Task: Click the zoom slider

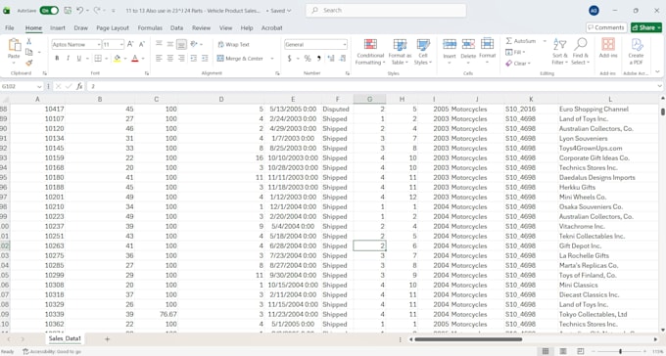Action: coord(621,351)
